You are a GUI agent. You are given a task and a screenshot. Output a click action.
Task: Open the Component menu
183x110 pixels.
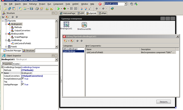point(58,4)
